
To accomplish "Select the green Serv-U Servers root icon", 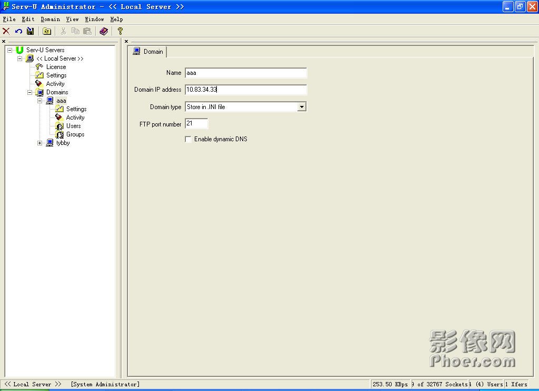I will (19, 50).
